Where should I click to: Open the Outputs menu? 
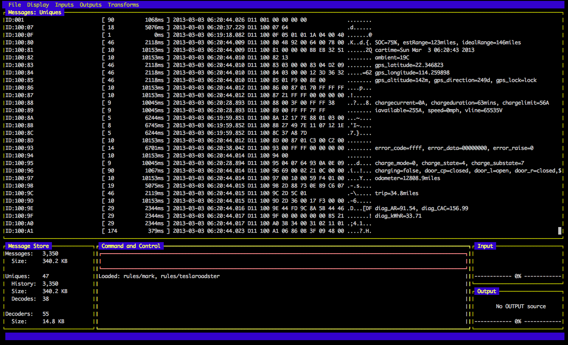tap(91, 5)
